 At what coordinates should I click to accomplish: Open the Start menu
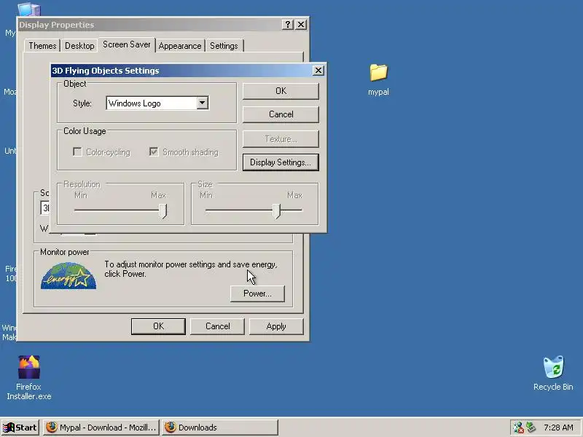click(20, 428)
